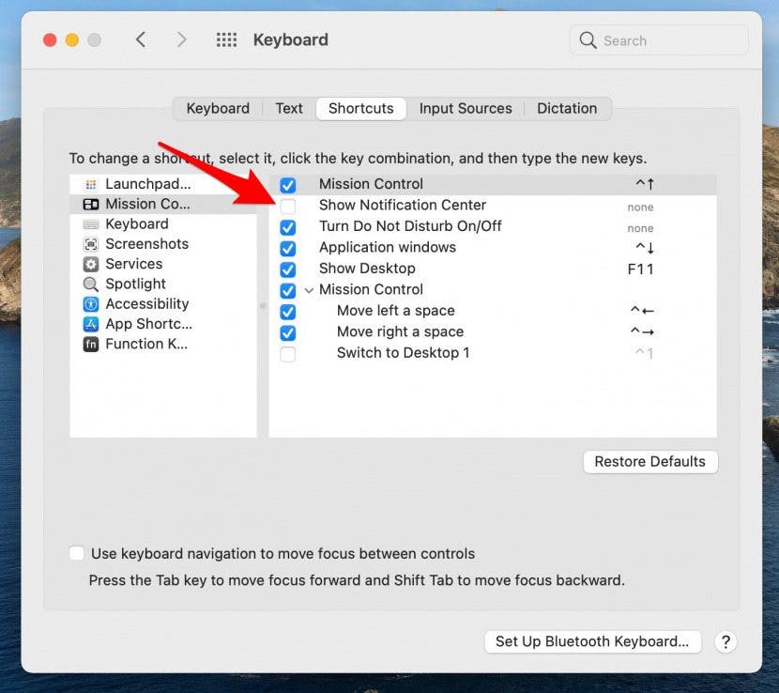This screenshot has height=693, width=779.
Task: Disable the Application windows shortcut
Action: tap(288, 248)
